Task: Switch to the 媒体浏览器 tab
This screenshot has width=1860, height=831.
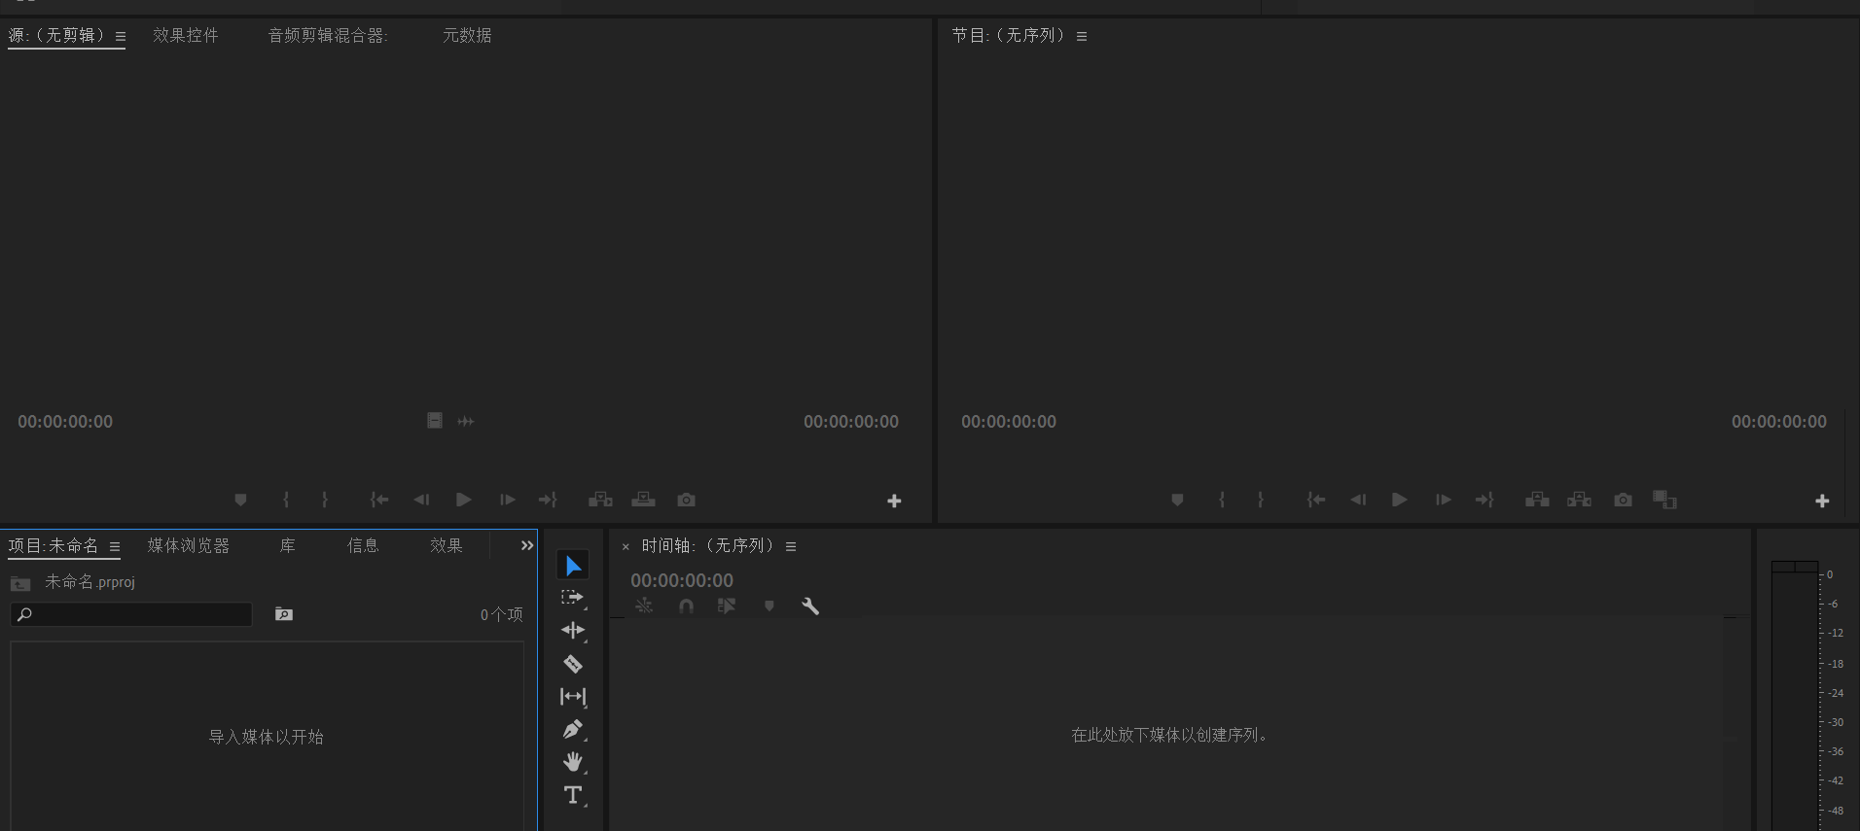Action: (189, 546)
